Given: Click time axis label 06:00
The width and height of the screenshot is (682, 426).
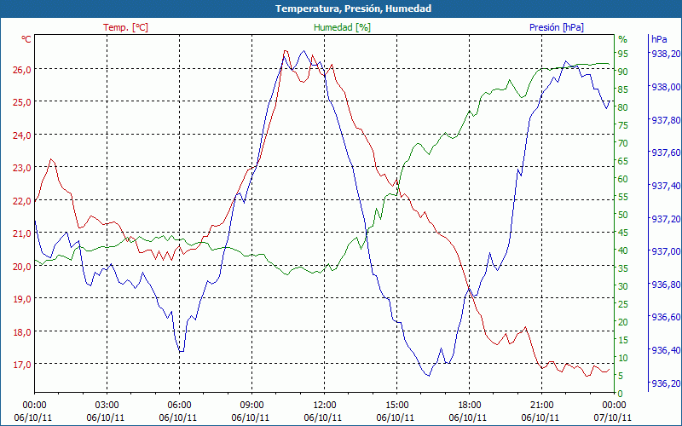Looking at the screenshot, I should tap(180, 405).
